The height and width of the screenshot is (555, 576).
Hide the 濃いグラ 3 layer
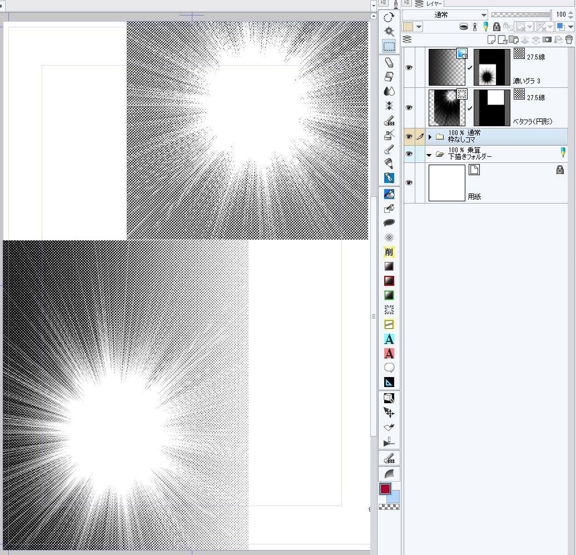[409, 67]
